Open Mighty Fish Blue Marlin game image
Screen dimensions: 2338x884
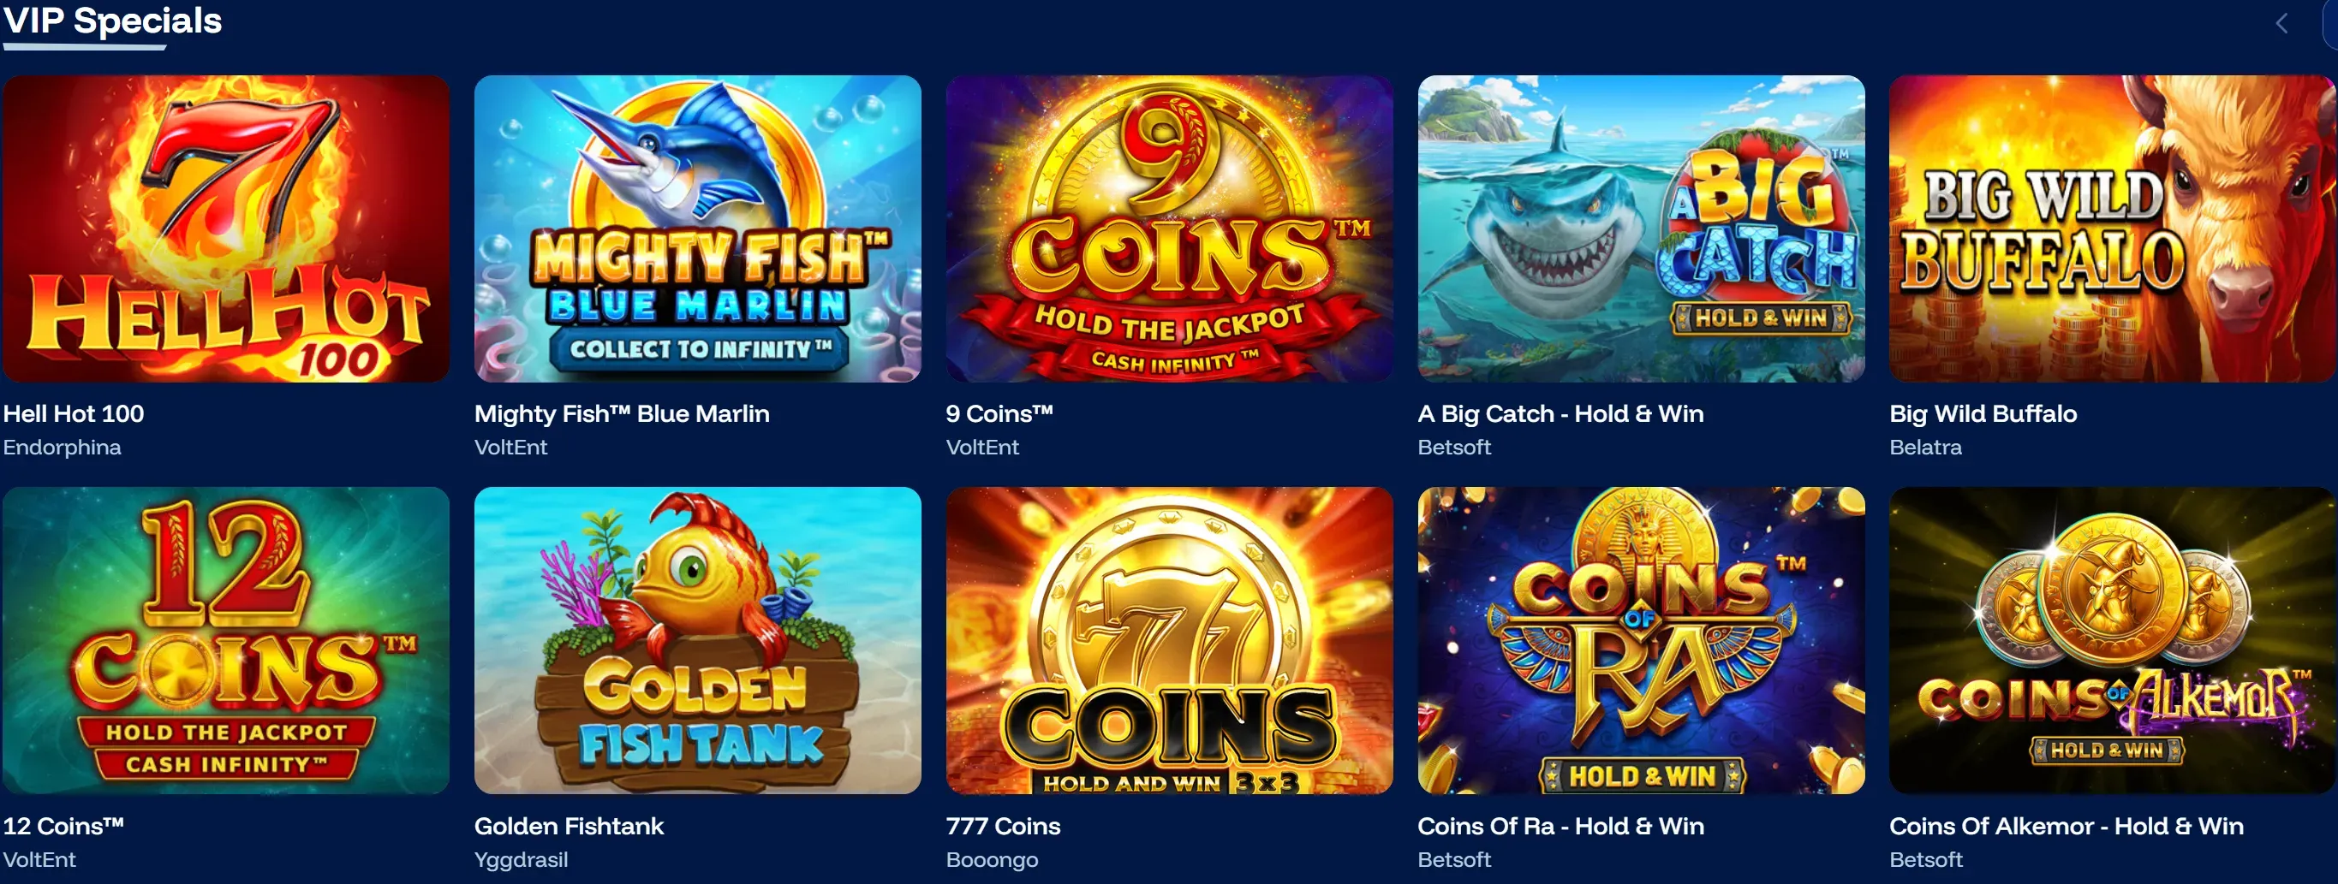(697, 228)
